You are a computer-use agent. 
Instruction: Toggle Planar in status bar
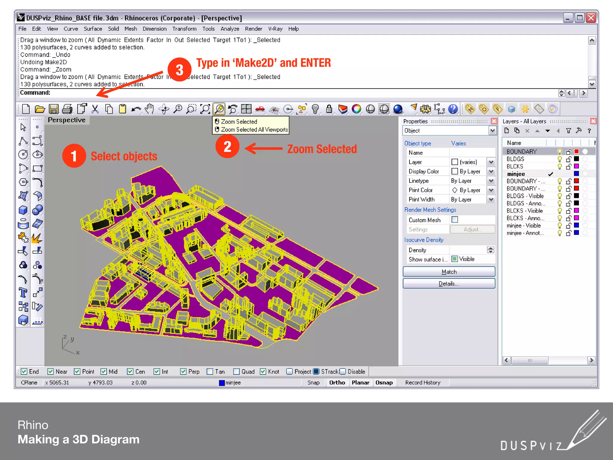[360, 382]
